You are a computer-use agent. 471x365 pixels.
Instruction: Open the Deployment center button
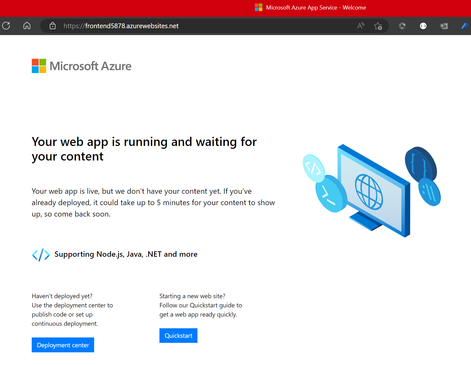pyautogui.click(x=63, y=345)
